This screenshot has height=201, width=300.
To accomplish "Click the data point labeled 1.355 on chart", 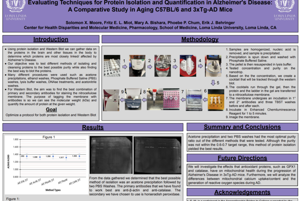I will click(79, 156).
